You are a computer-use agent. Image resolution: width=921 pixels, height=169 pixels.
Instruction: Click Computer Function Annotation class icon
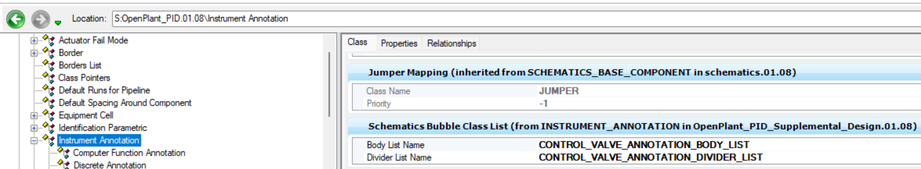64,152
